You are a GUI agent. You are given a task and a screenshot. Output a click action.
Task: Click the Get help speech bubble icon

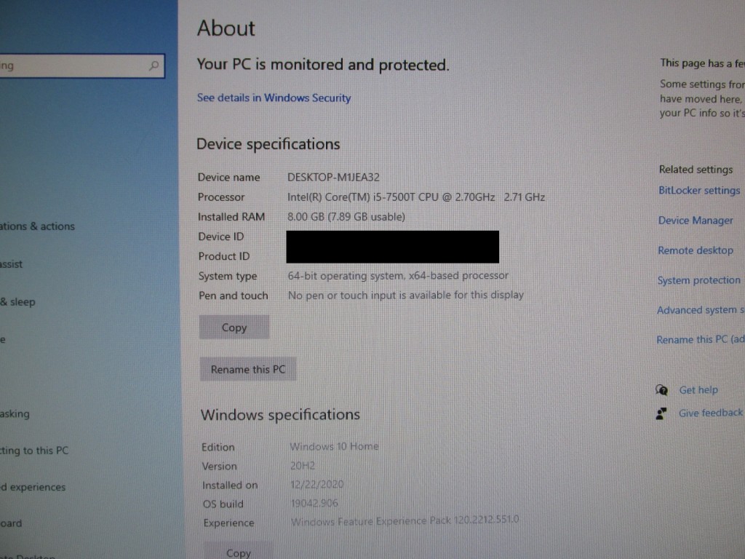coord(661,390)
